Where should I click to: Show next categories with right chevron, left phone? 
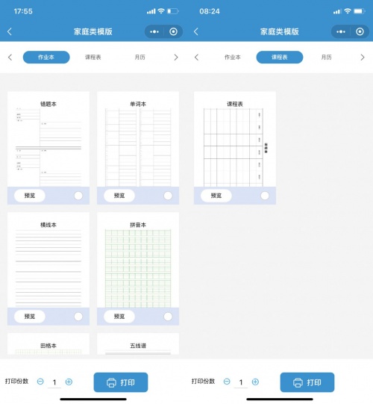pyautogui.click(x=176, y=58)
